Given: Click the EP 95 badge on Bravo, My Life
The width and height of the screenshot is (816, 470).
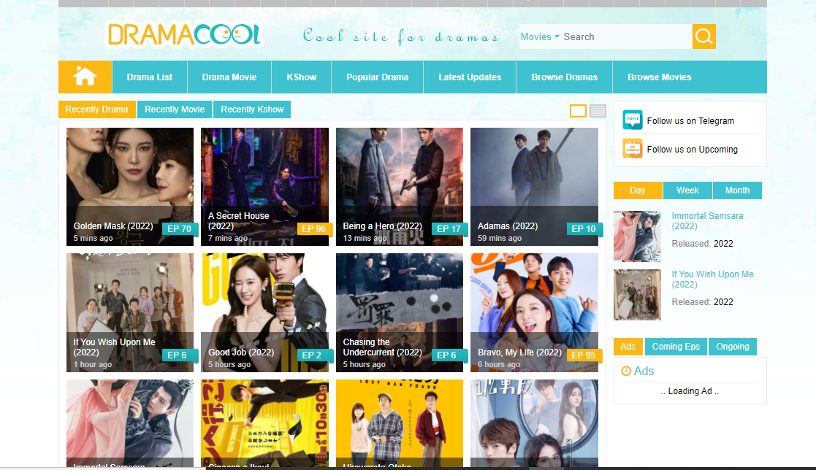Looking at the screenshot, I should [584, 355].
